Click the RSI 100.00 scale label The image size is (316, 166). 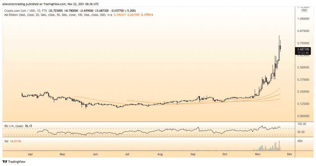[302, 124]
